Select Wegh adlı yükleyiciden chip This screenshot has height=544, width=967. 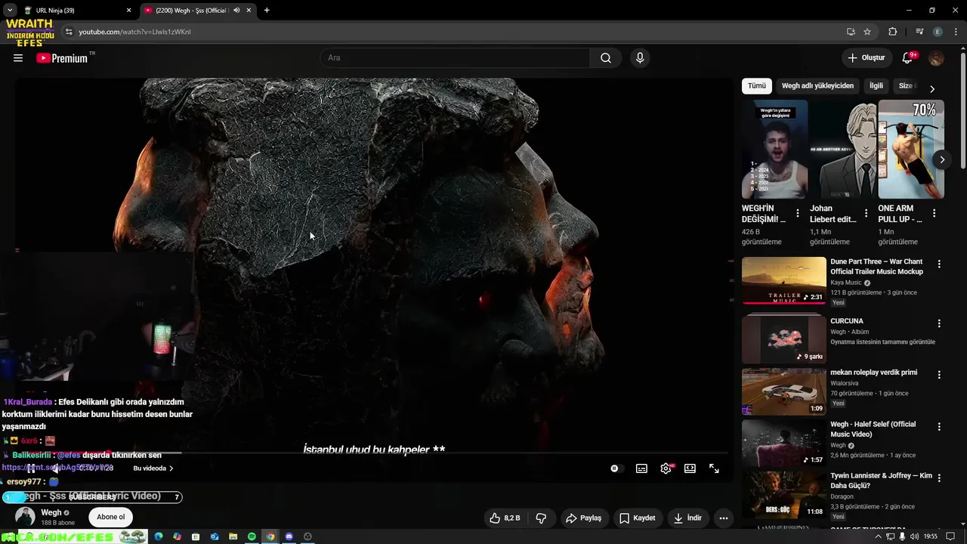[817, 86]
